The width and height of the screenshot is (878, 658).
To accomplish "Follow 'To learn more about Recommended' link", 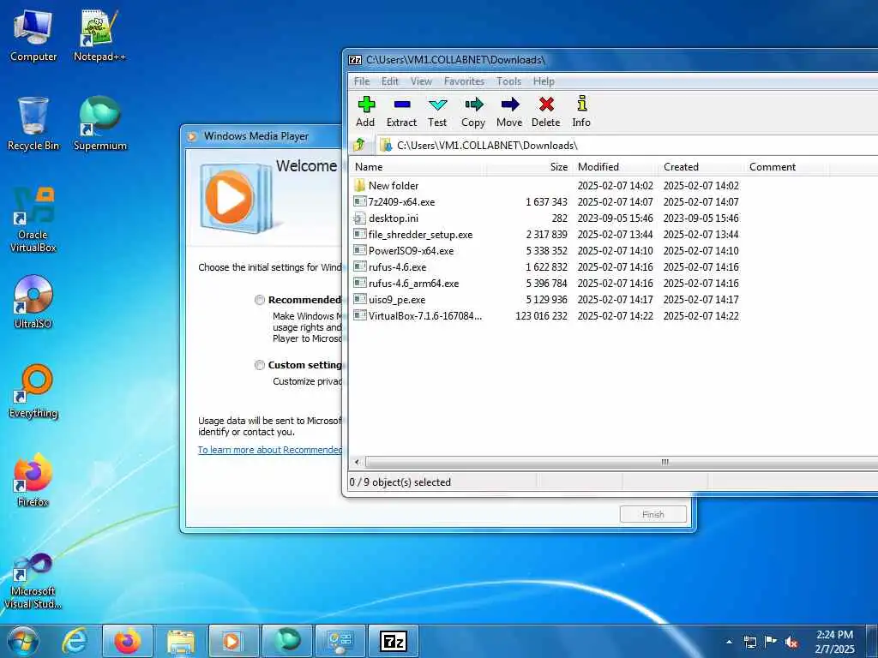I will click(270, 450).
